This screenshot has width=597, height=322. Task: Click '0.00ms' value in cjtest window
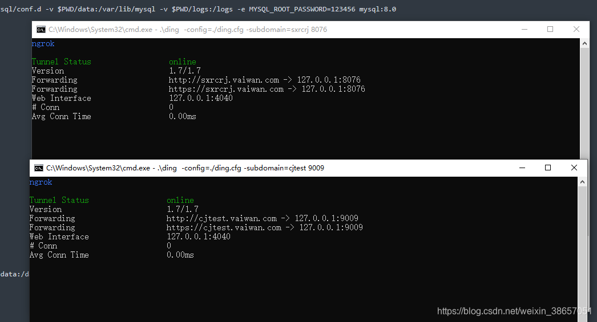[x=180, y=255]
